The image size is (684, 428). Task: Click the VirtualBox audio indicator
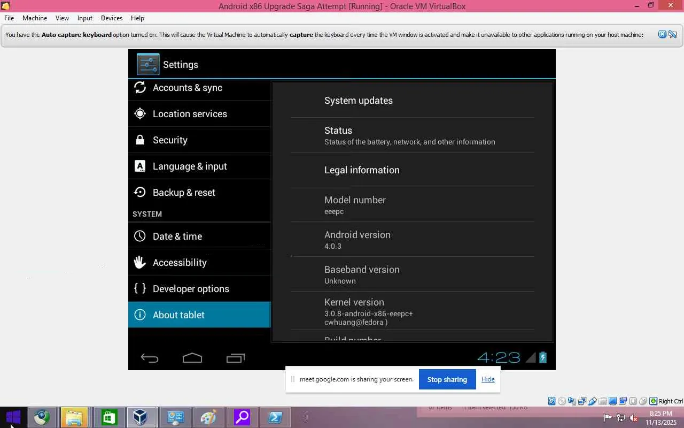coord(572,401)
